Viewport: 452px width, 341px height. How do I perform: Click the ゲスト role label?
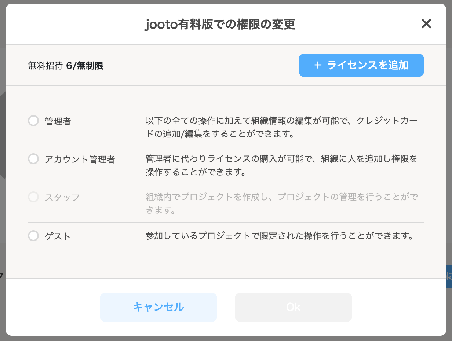pos(58,236)
